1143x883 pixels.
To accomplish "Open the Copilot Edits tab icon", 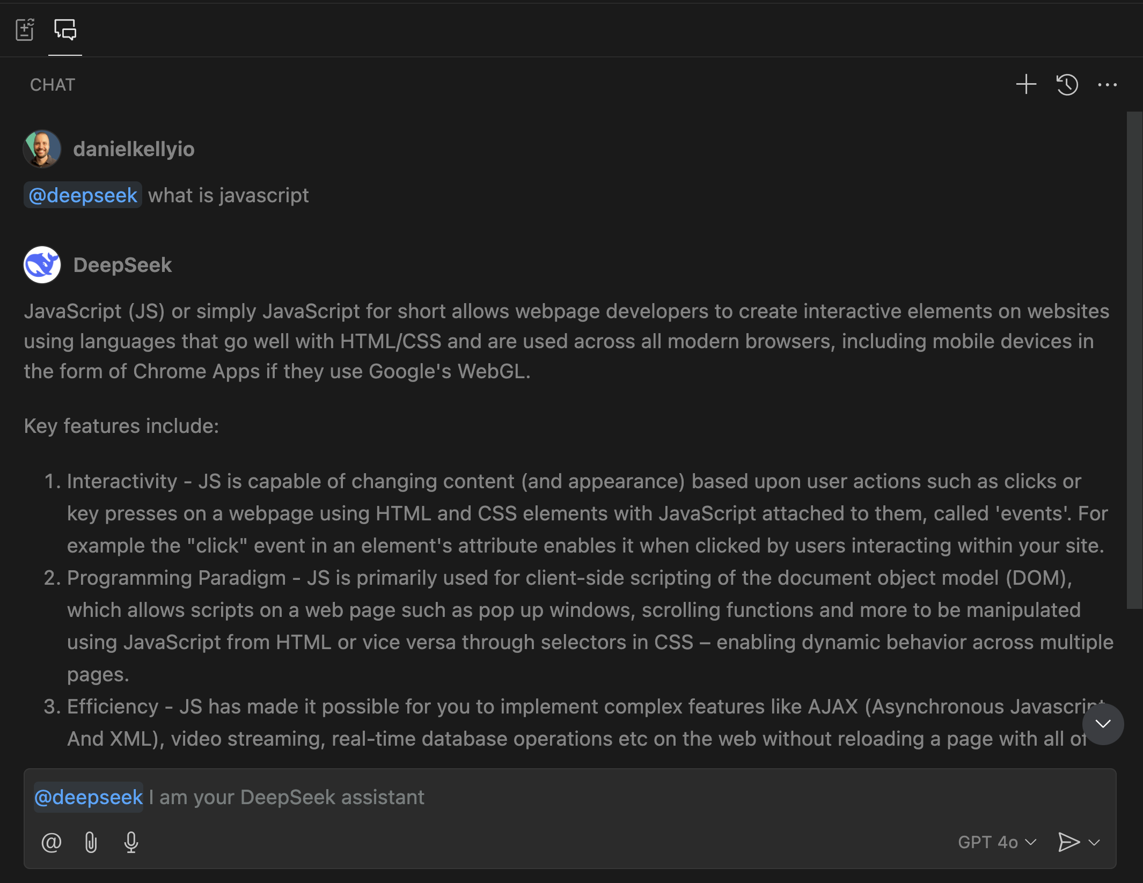I will coord(25,30).
